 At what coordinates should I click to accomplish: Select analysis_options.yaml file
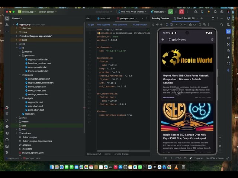coord(33,153)
